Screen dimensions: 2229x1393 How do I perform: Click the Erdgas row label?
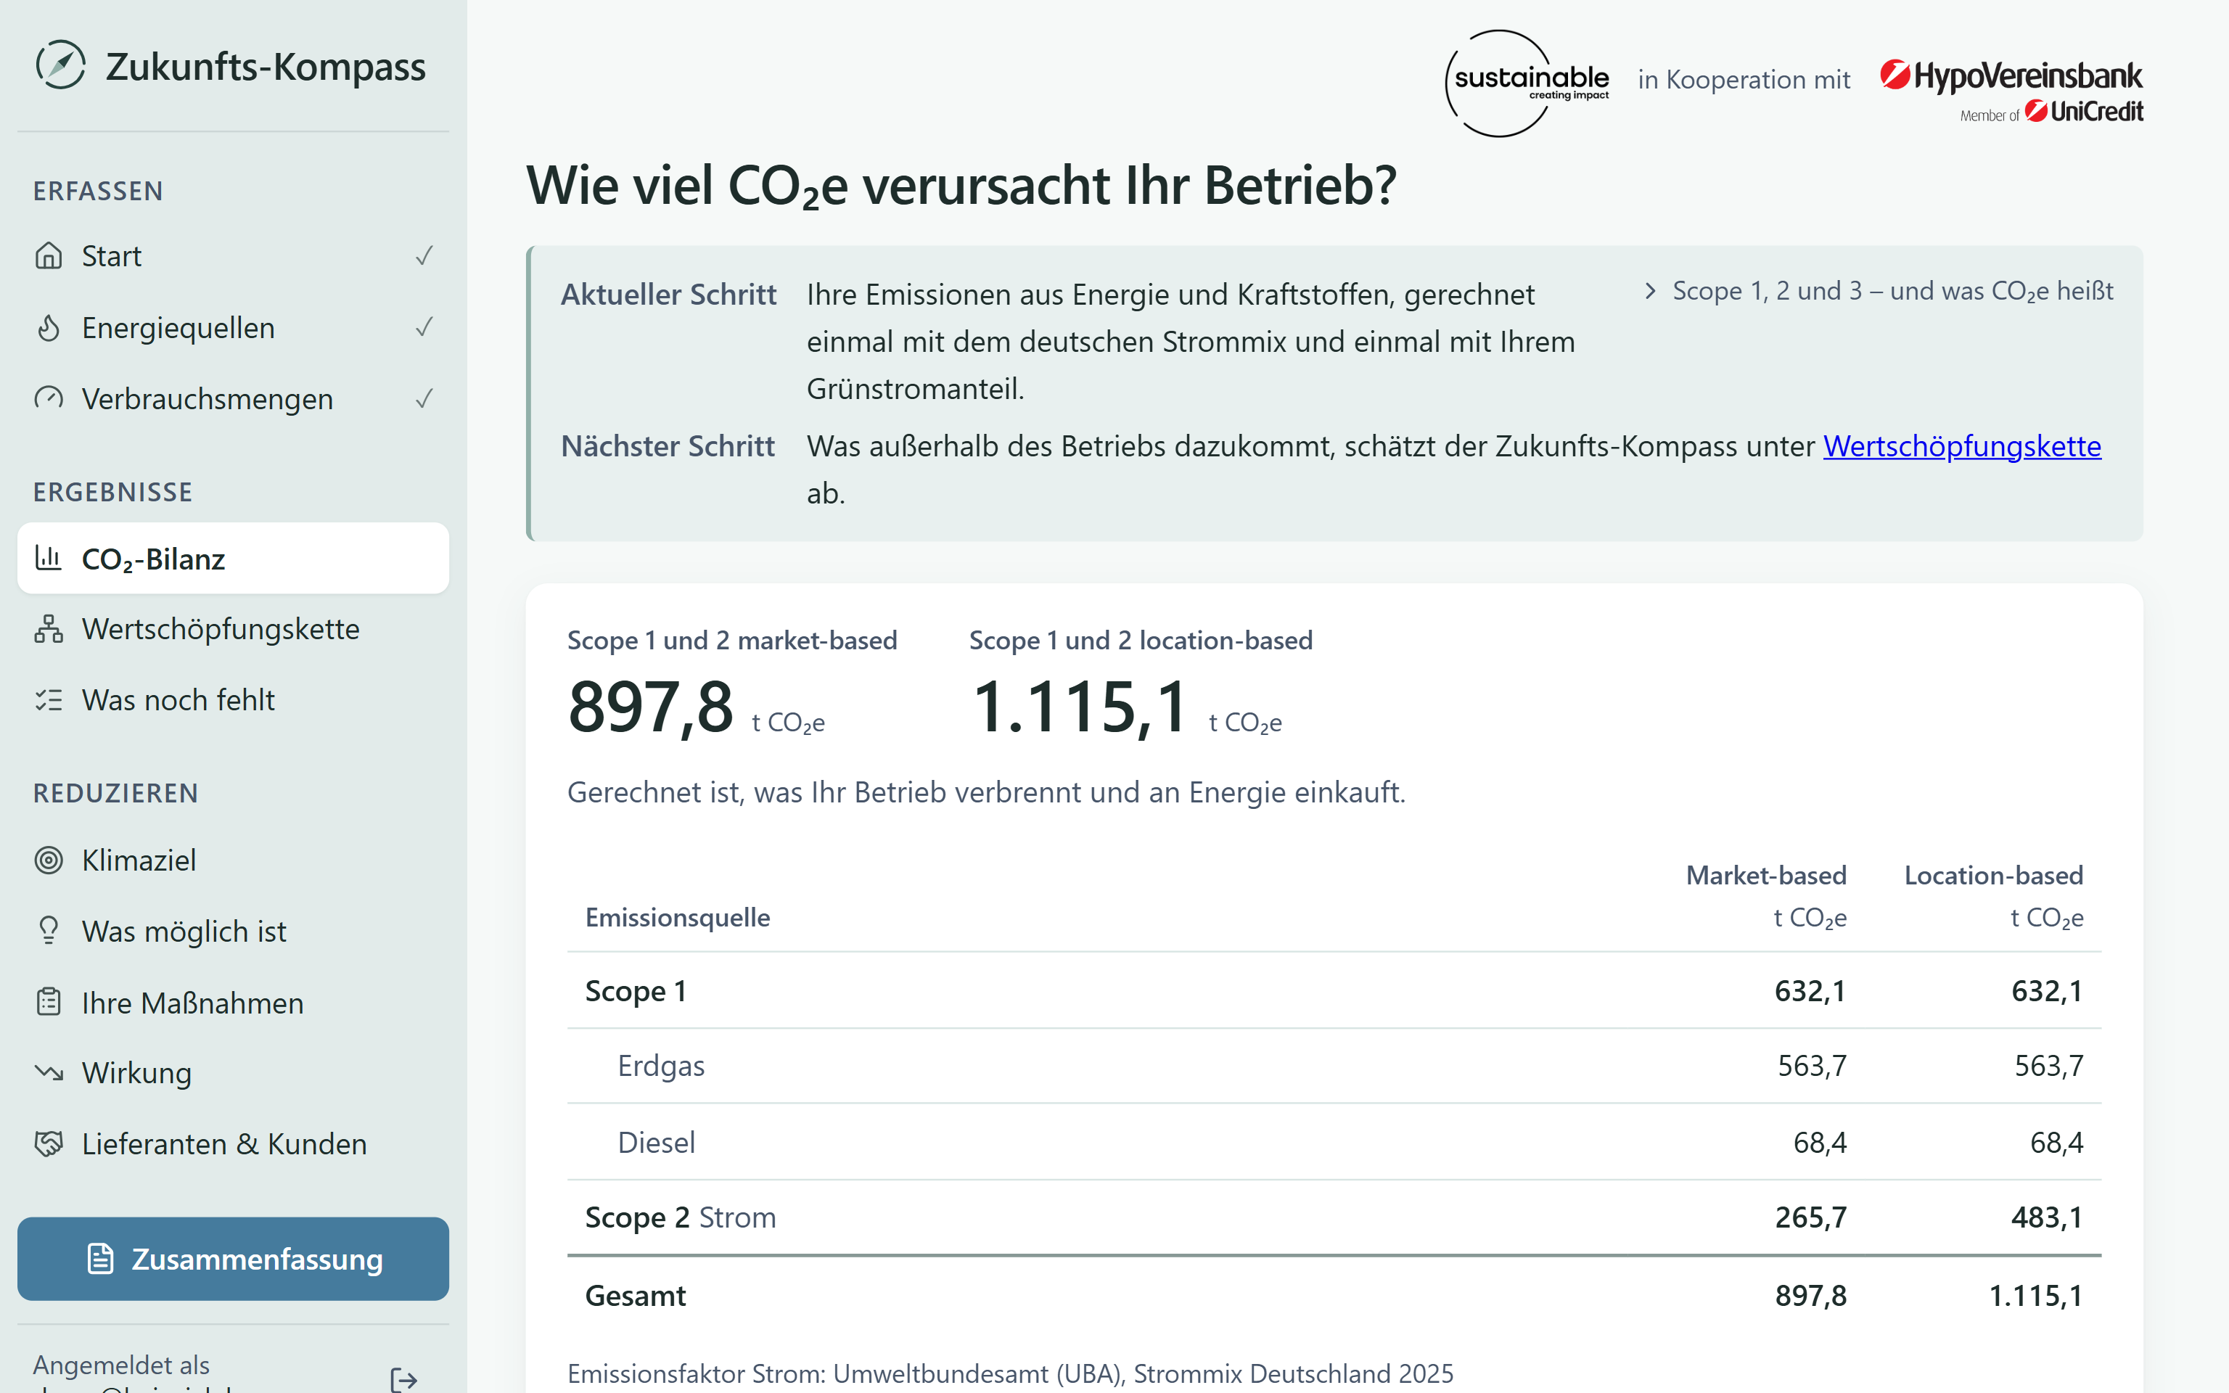click(660, 1066)
